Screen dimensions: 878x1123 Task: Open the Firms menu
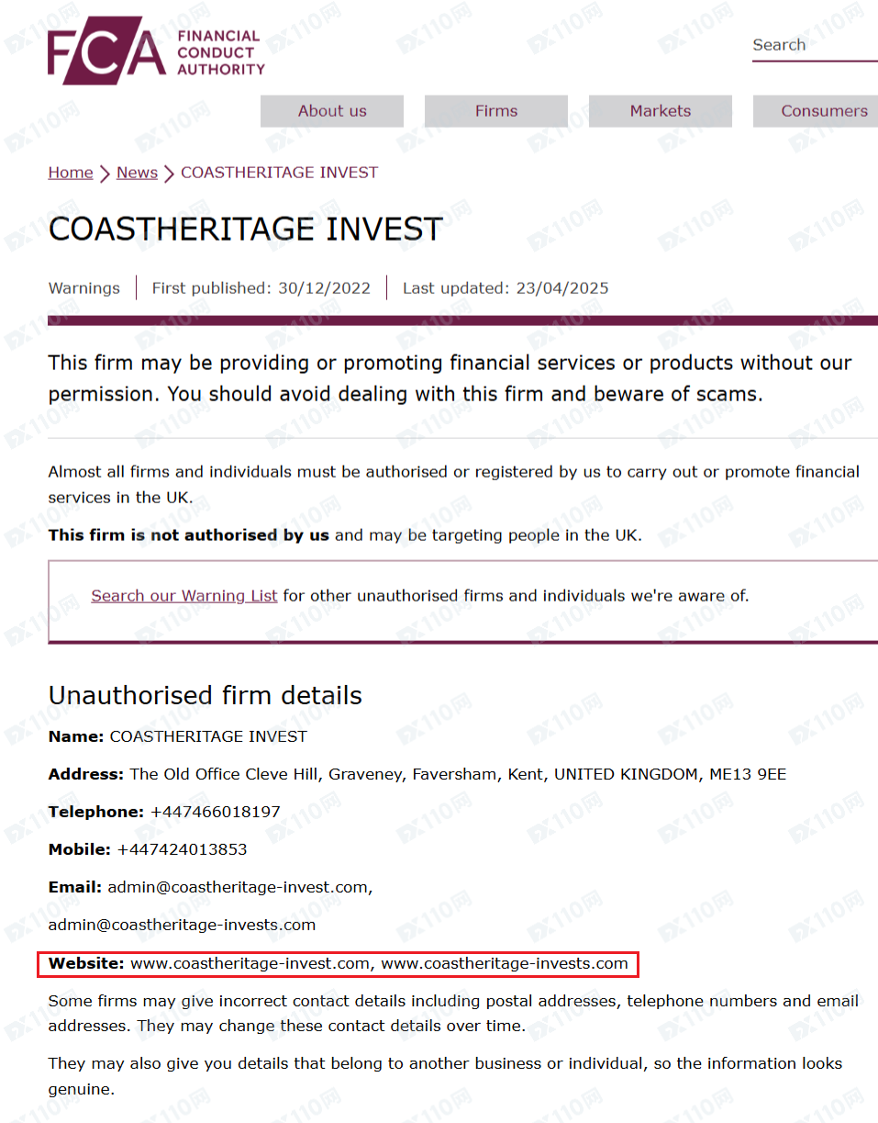(496, 111)
